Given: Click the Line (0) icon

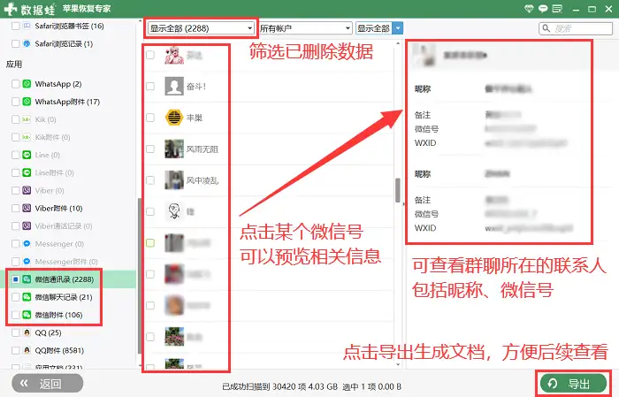Looking at the screenshot, I should pos(27,155).
